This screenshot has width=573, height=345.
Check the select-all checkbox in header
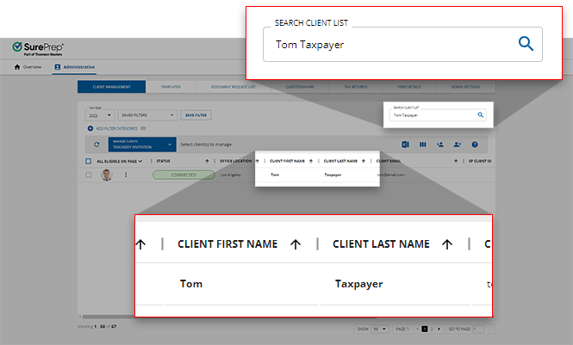[x=88, y=161]
